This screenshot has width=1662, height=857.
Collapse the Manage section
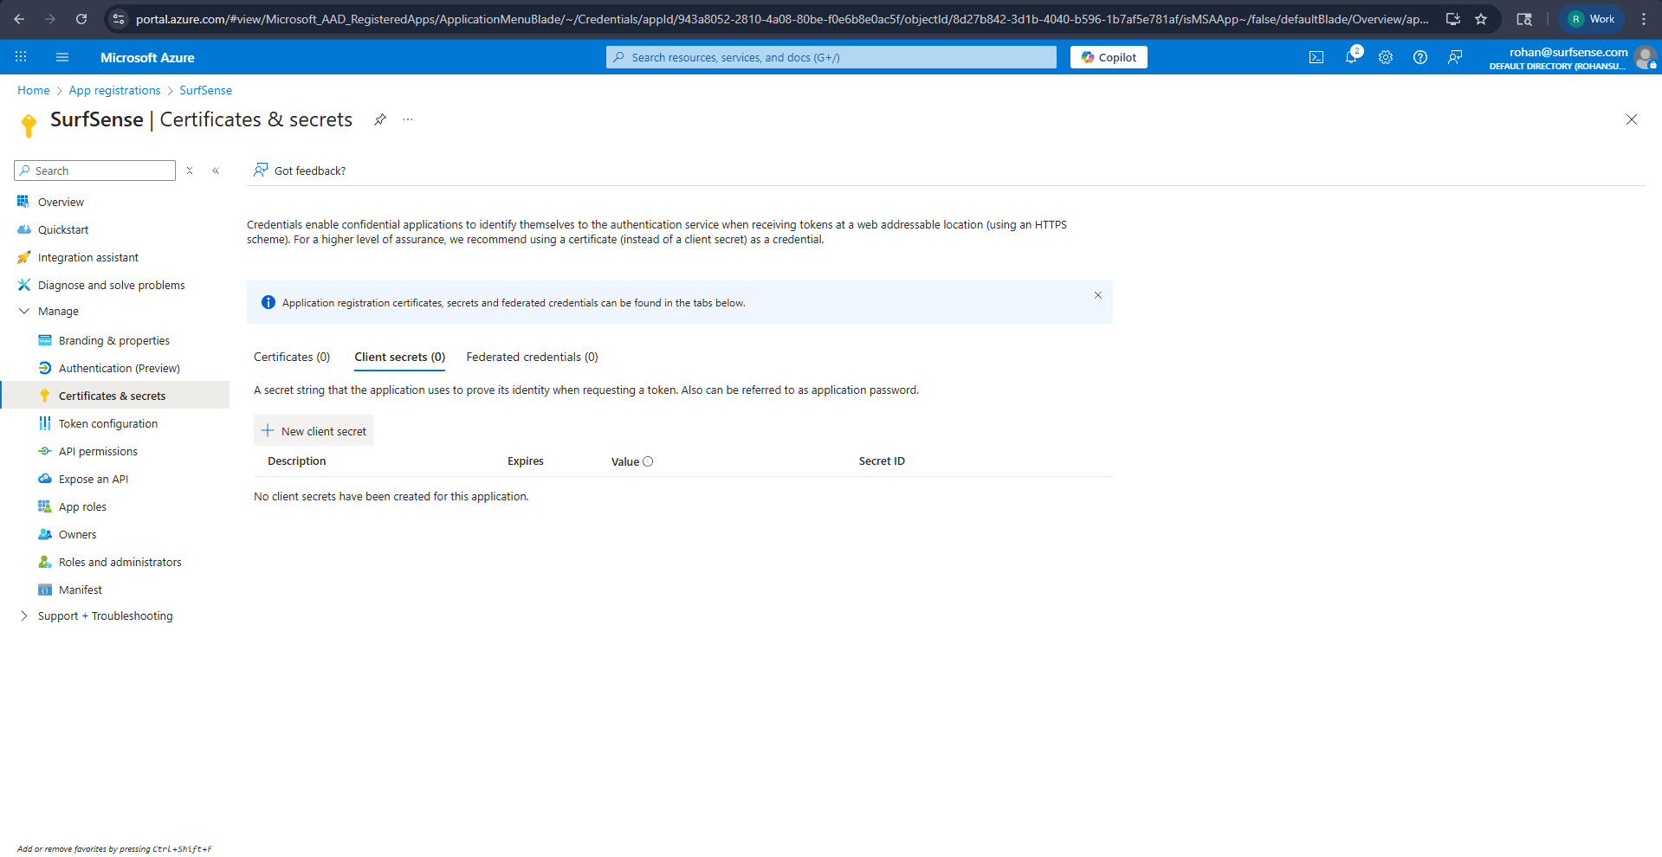click(24, 311)
